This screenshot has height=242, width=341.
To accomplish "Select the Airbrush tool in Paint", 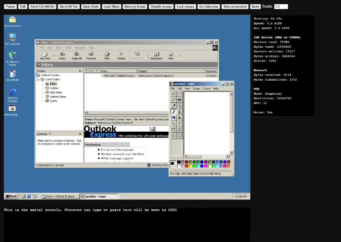I will [173, 118].
